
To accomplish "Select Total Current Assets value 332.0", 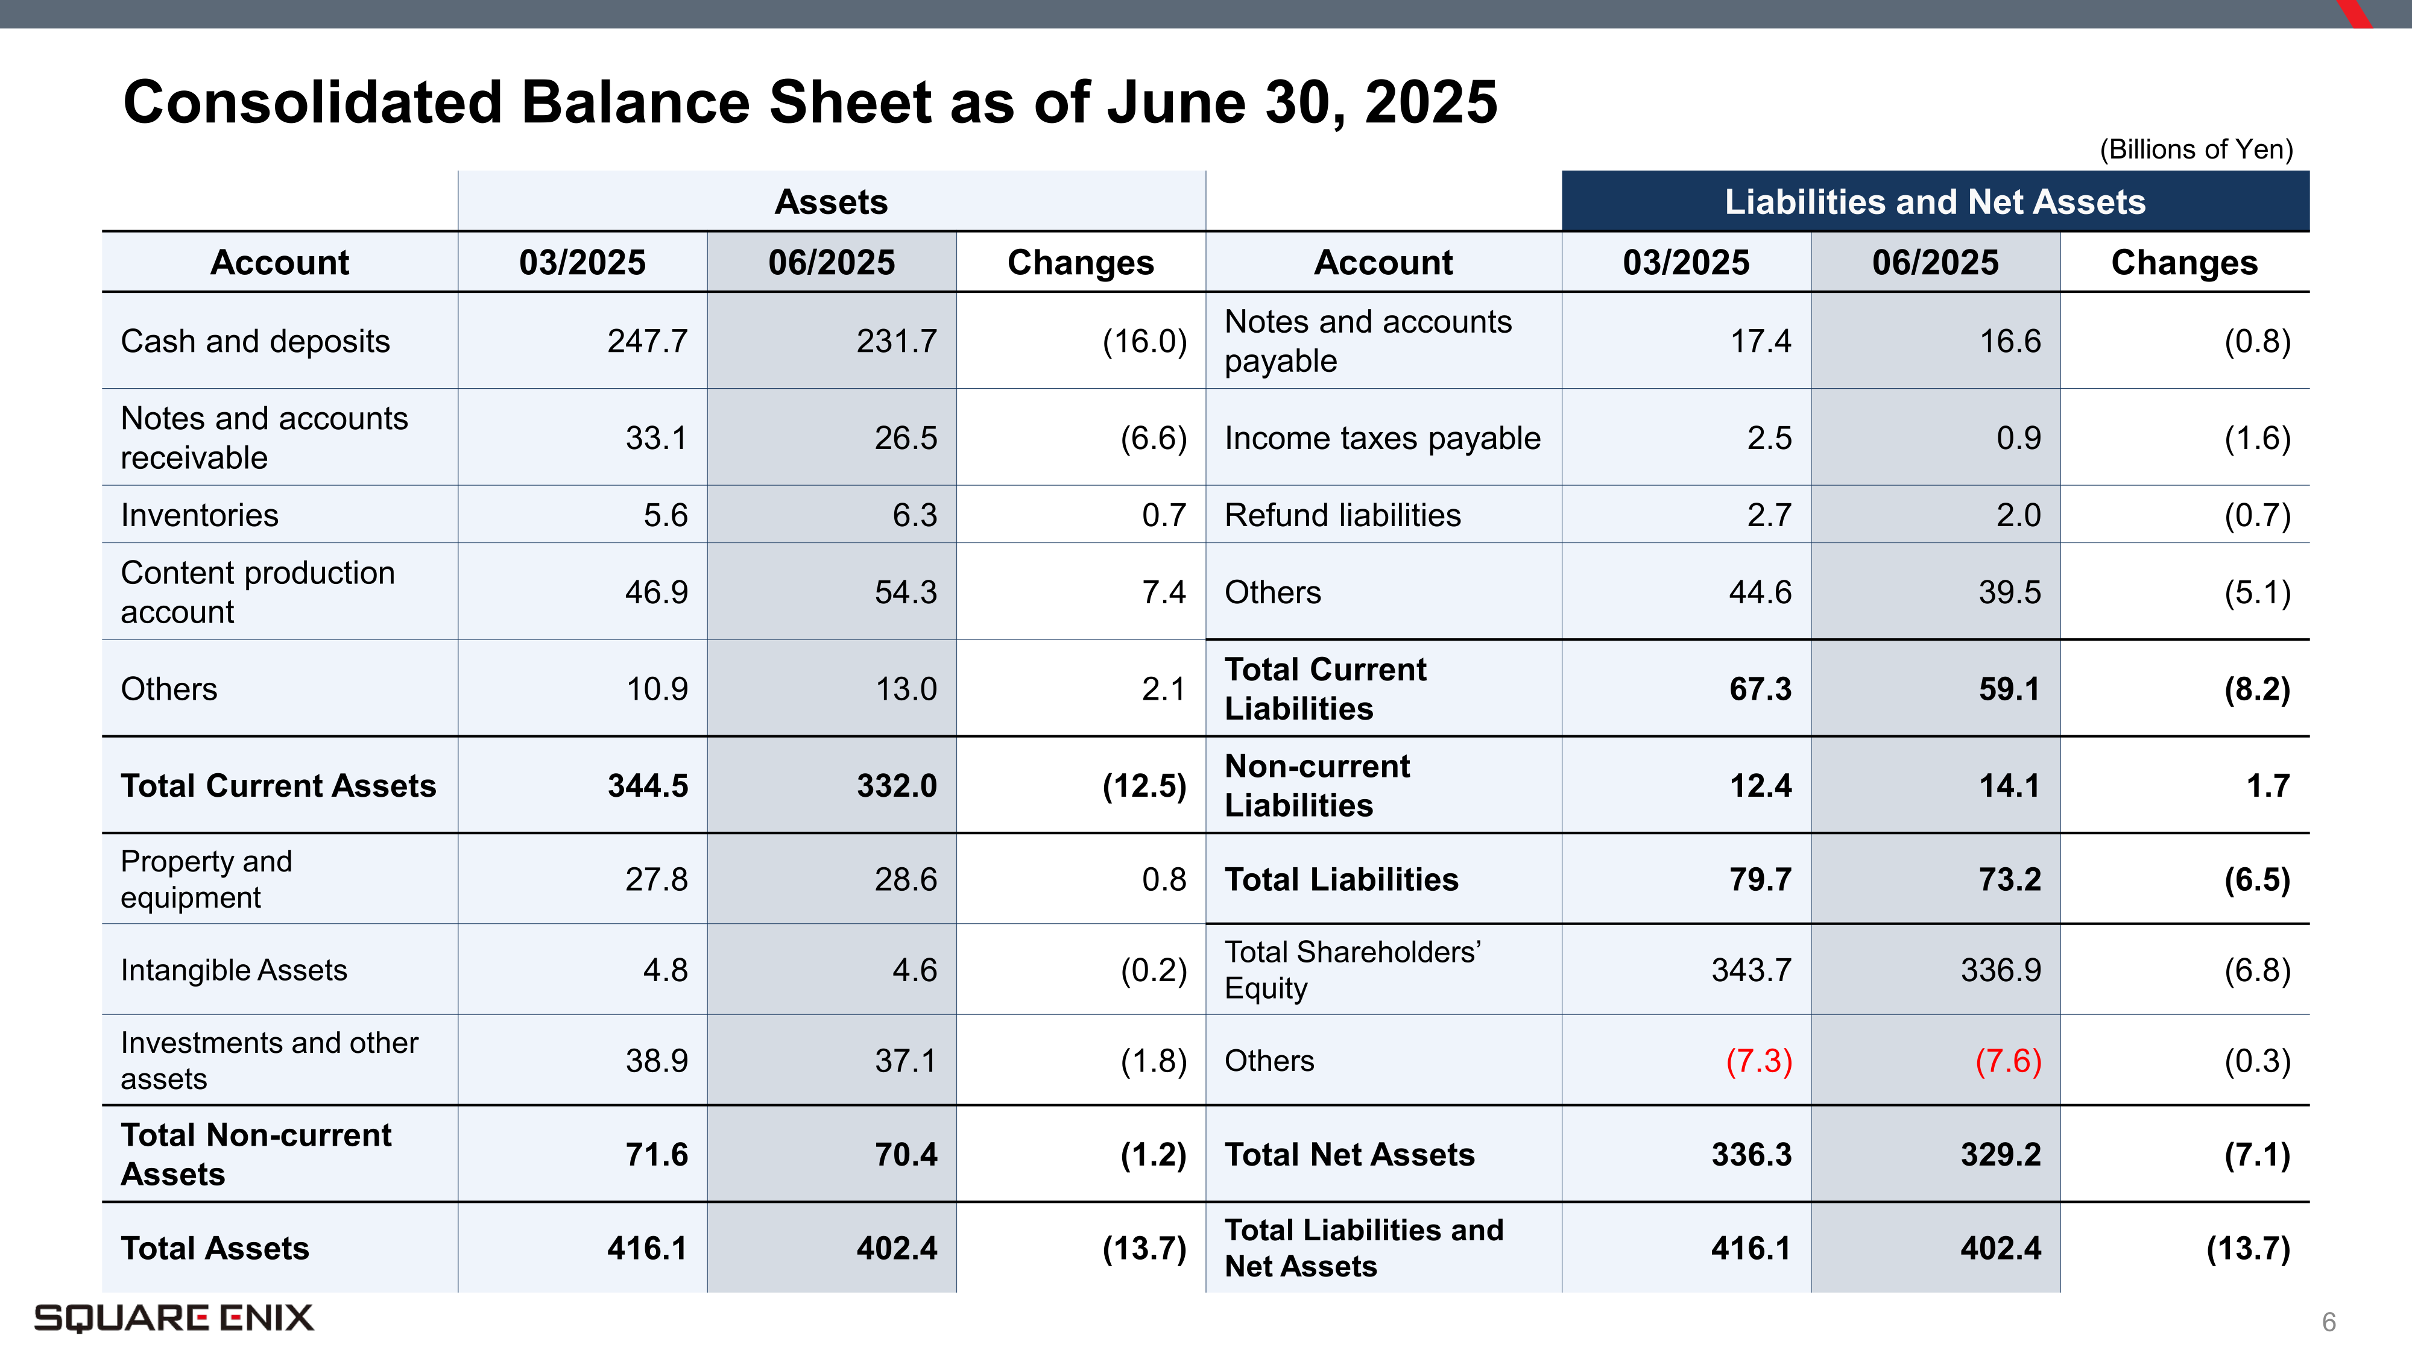I will 896,785.
